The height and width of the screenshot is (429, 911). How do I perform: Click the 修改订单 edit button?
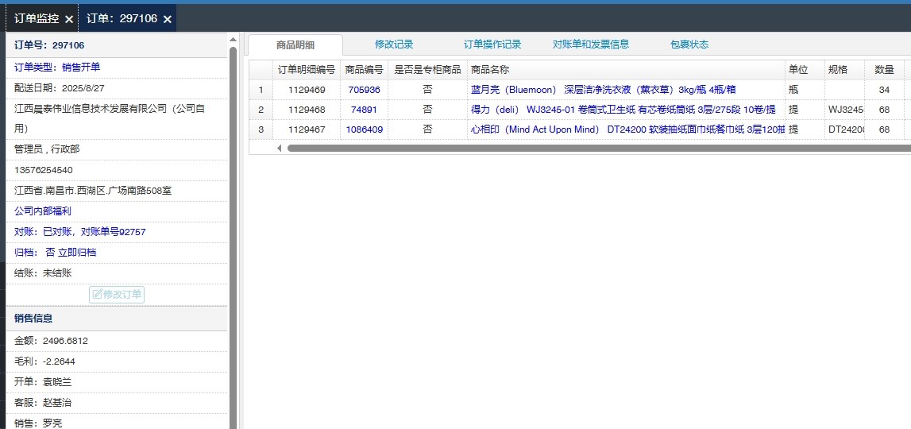[117, 295]
